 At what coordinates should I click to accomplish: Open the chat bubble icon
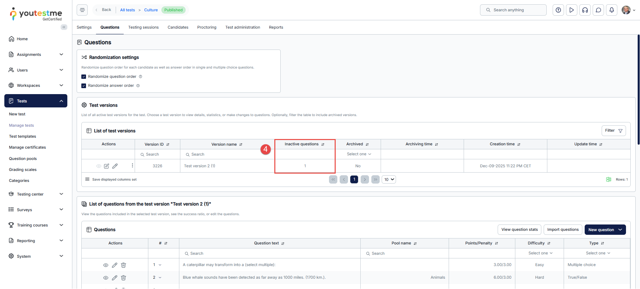point(598,10)
